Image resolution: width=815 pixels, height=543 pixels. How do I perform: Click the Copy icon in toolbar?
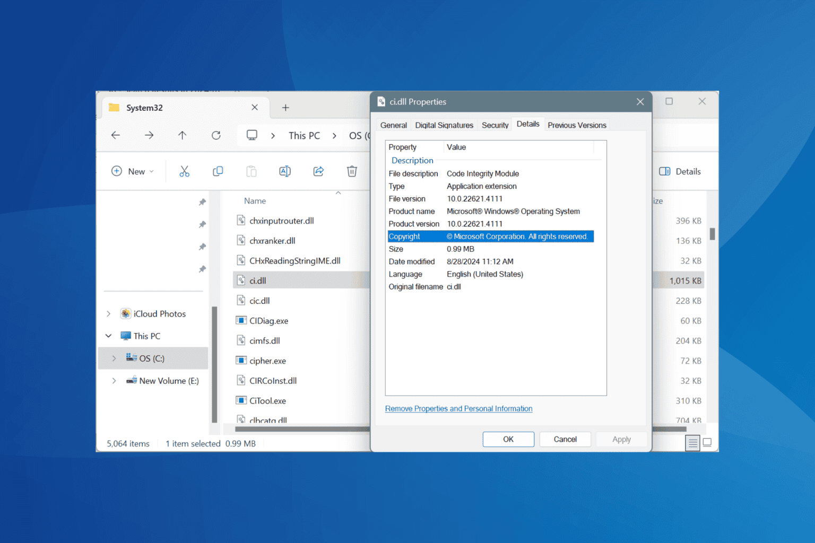(x=218, y=171)
